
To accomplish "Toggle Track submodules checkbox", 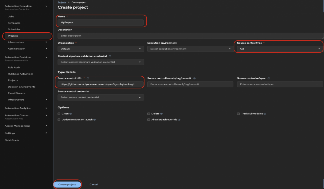I will [x=238, y=114].
